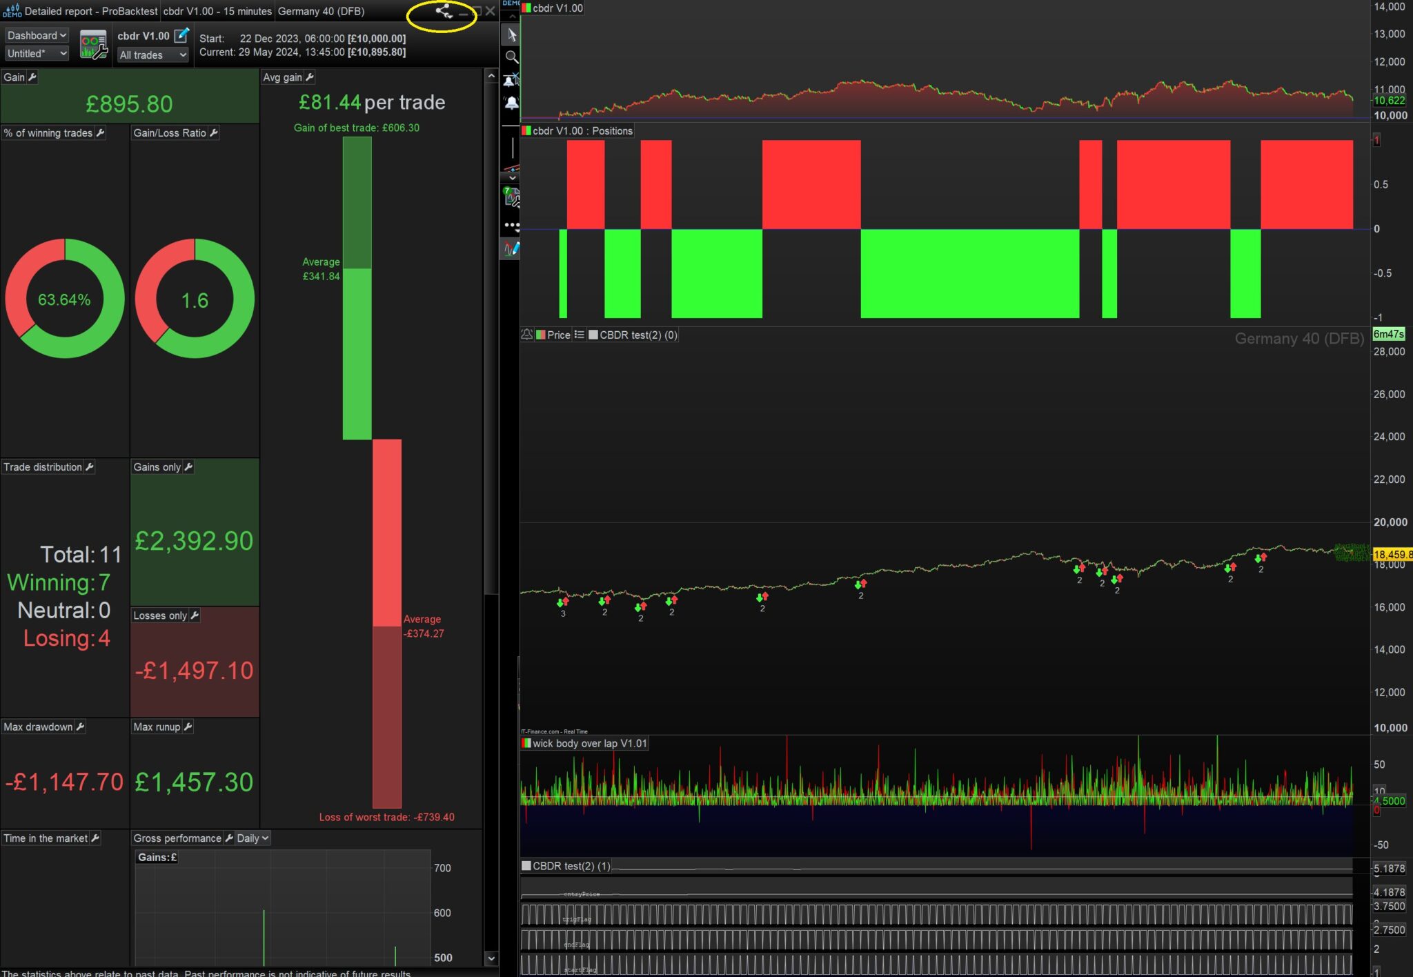Click the cbdr V1.00 : Positions panel label
The height and width of the screenshot is (977, 1413).
(582, 130)
